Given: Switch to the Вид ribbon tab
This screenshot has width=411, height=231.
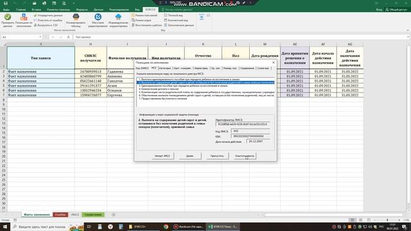Looking at the screenshot, I should pyautogui.click(x=137, y=10).
